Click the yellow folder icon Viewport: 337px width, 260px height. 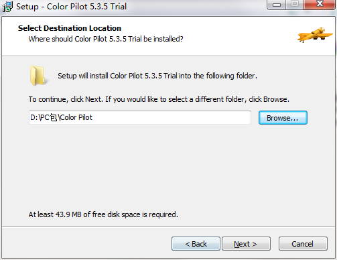coord(39,76)
